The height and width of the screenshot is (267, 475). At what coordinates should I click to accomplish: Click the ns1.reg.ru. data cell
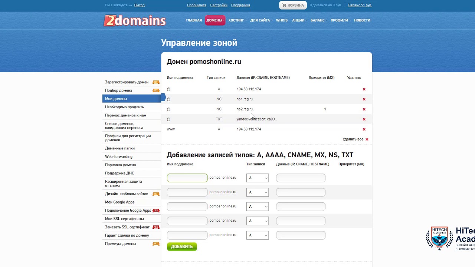[x=245, y=99]
